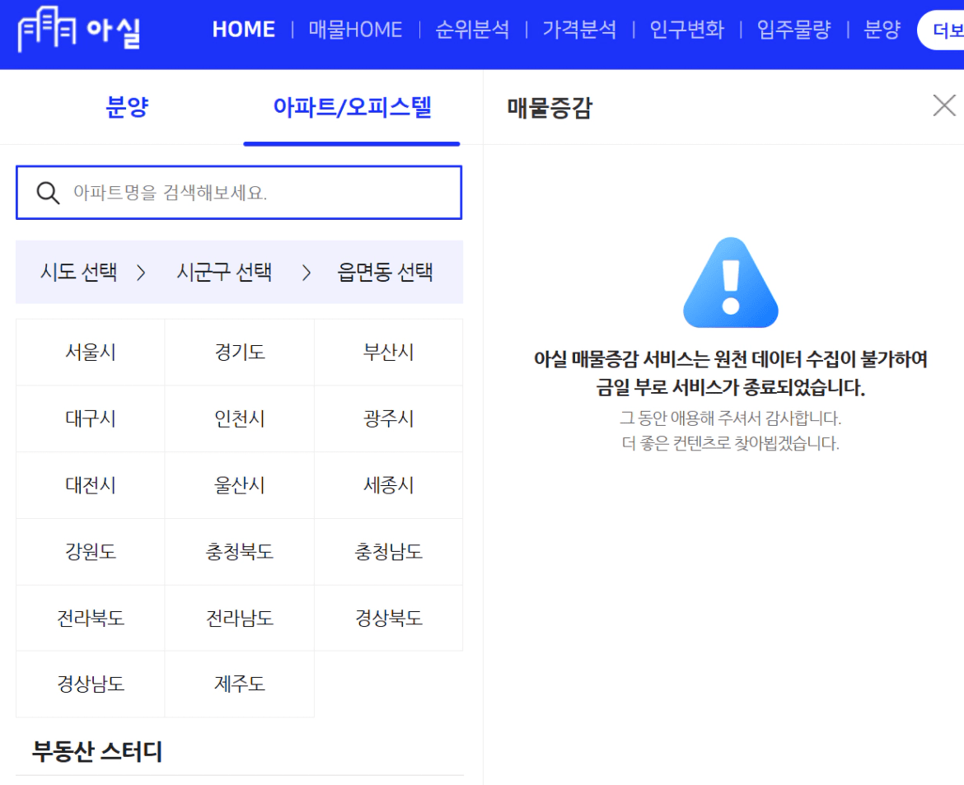
Task: Select 경상북도 in the grid
Action: 389,618
